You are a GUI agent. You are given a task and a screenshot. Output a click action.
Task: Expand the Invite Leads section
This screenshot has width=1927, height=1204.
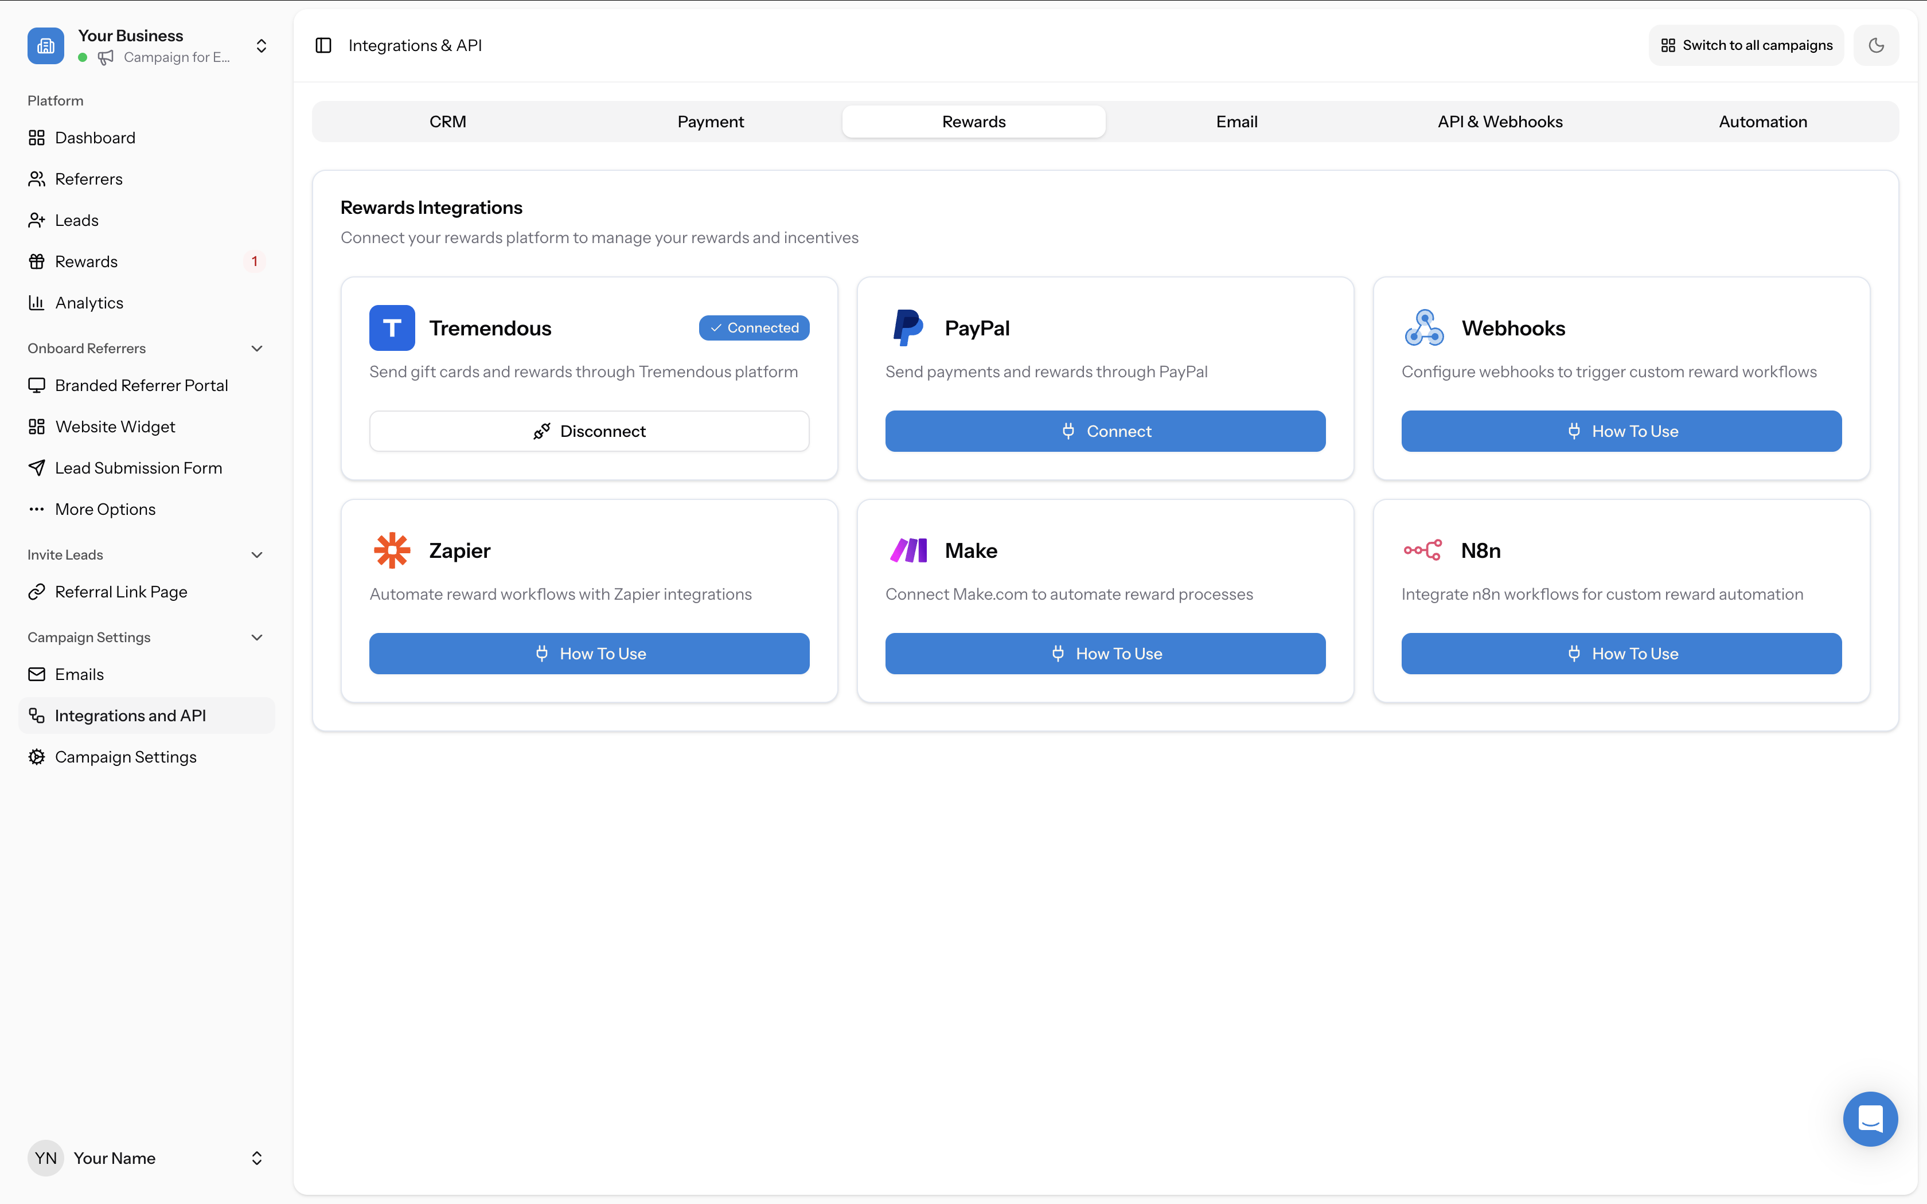pyautogui.click(x=256, y=554)
